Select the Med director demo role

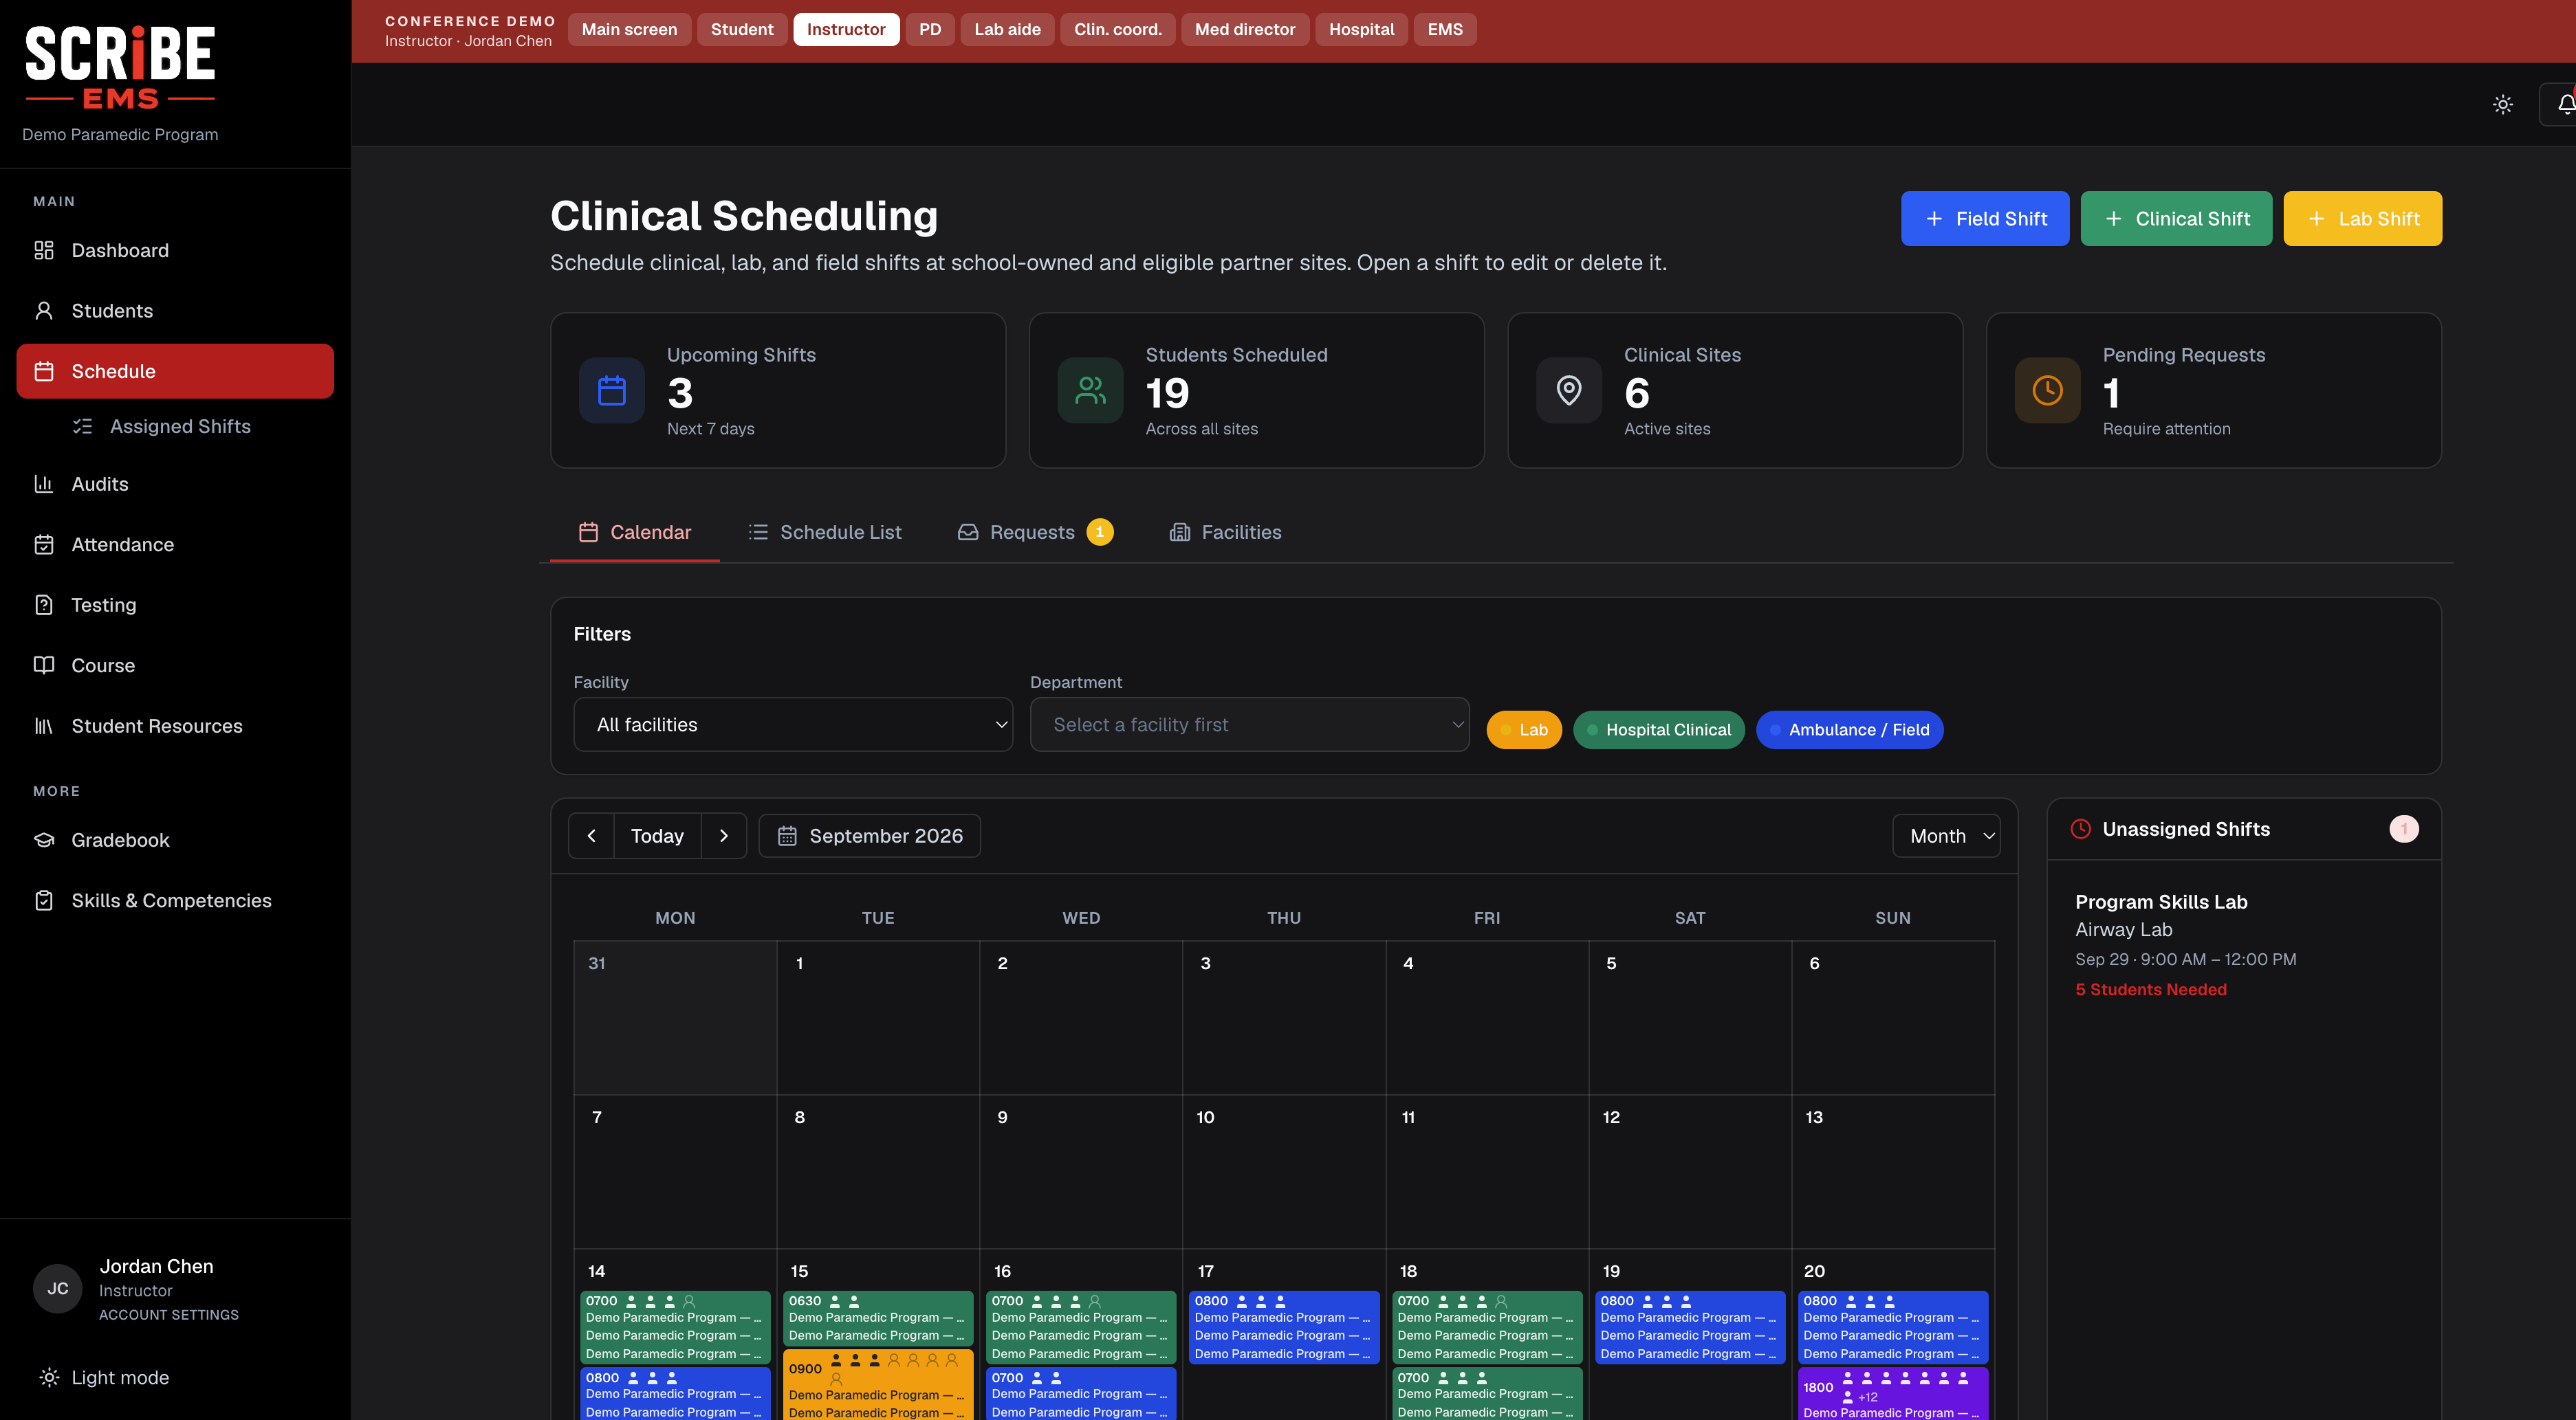click(1245, 29)
